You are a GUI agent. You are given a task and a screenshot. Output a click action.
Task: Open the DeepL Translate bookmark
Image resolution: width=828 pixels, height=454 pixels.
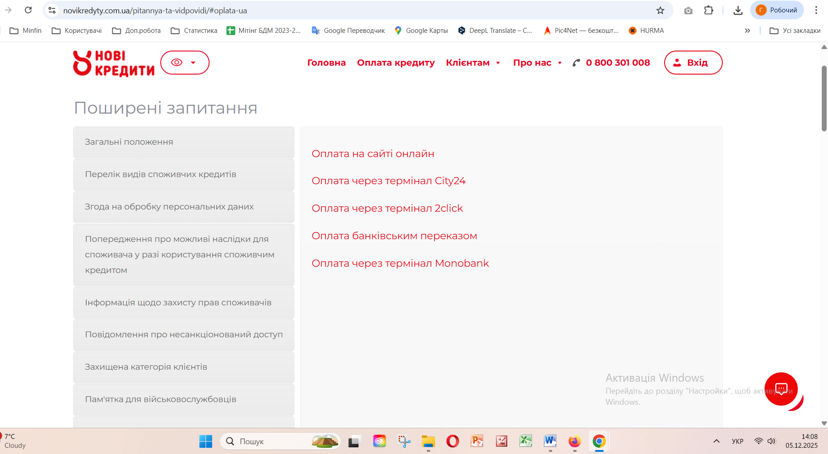[495, 31]
